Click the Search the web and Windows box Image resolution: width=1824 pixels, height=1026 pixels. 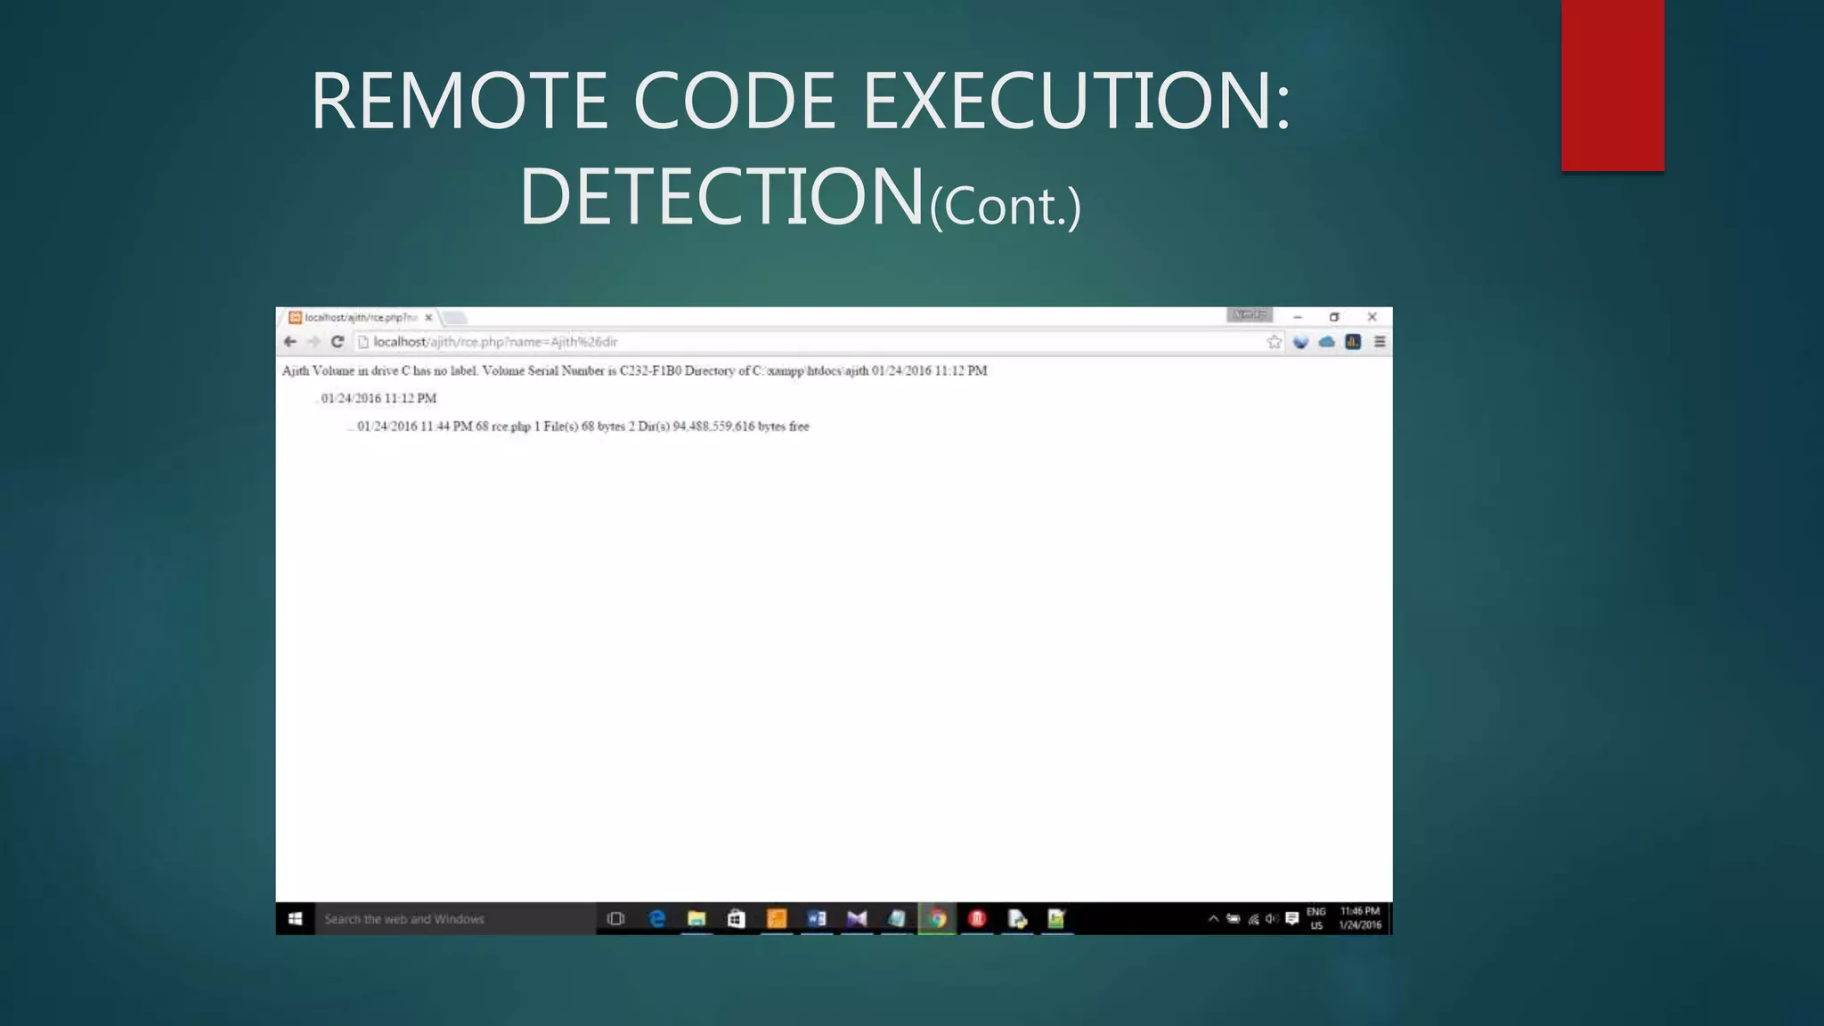click(455, 918)
